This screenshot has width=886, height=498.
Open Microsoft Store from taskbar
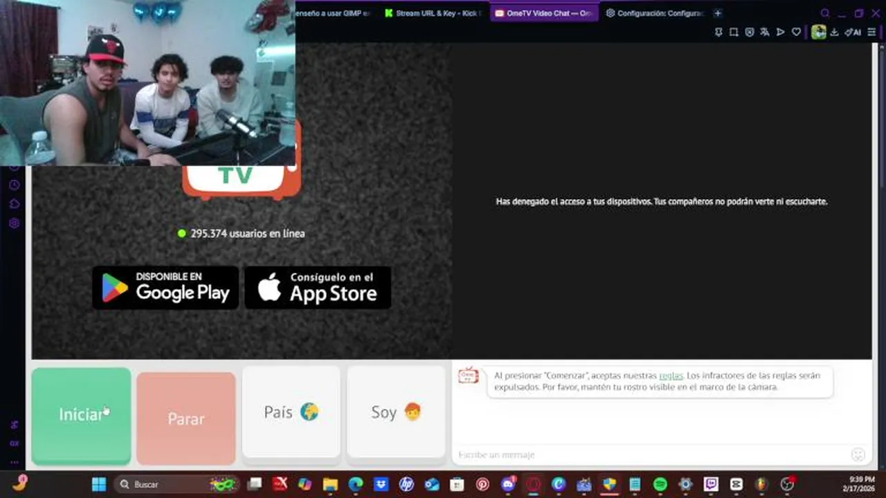[x=457, y=484]
